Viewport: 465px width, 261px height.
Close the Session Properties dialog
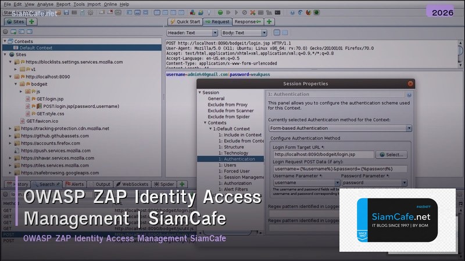[410, 84]
